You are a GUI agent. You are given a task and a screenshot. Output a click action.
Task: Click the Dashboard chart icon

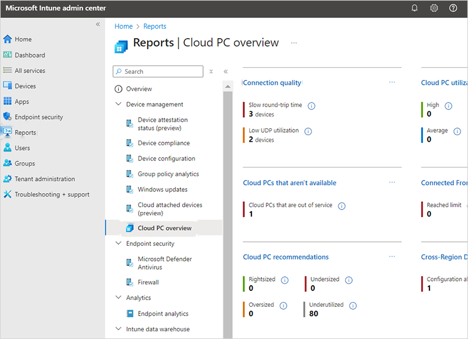pyautogui.click(x=8, y=54)
